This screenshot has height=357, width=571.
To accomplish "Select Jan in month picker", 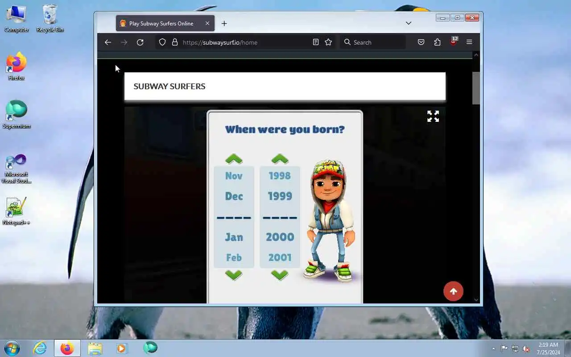I will click(234, 237).
